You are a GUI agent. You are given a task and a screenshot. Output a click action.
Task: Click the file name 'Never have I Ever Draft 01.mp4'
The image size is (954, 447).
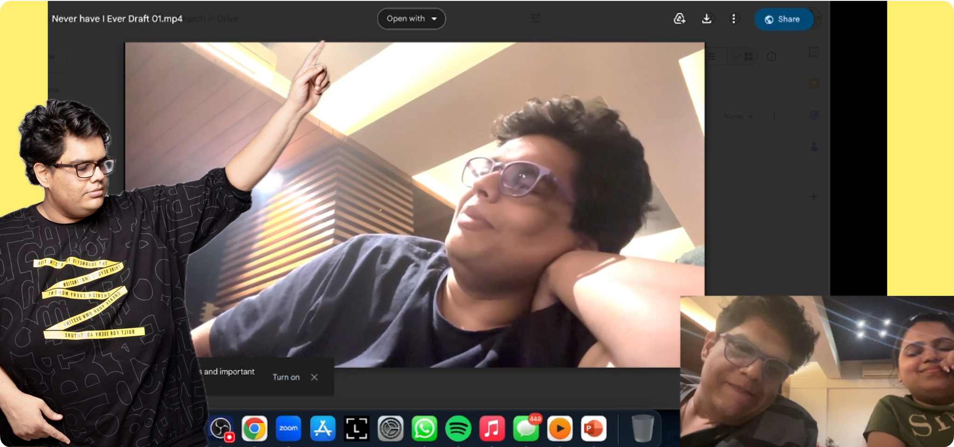click(117, 19)
